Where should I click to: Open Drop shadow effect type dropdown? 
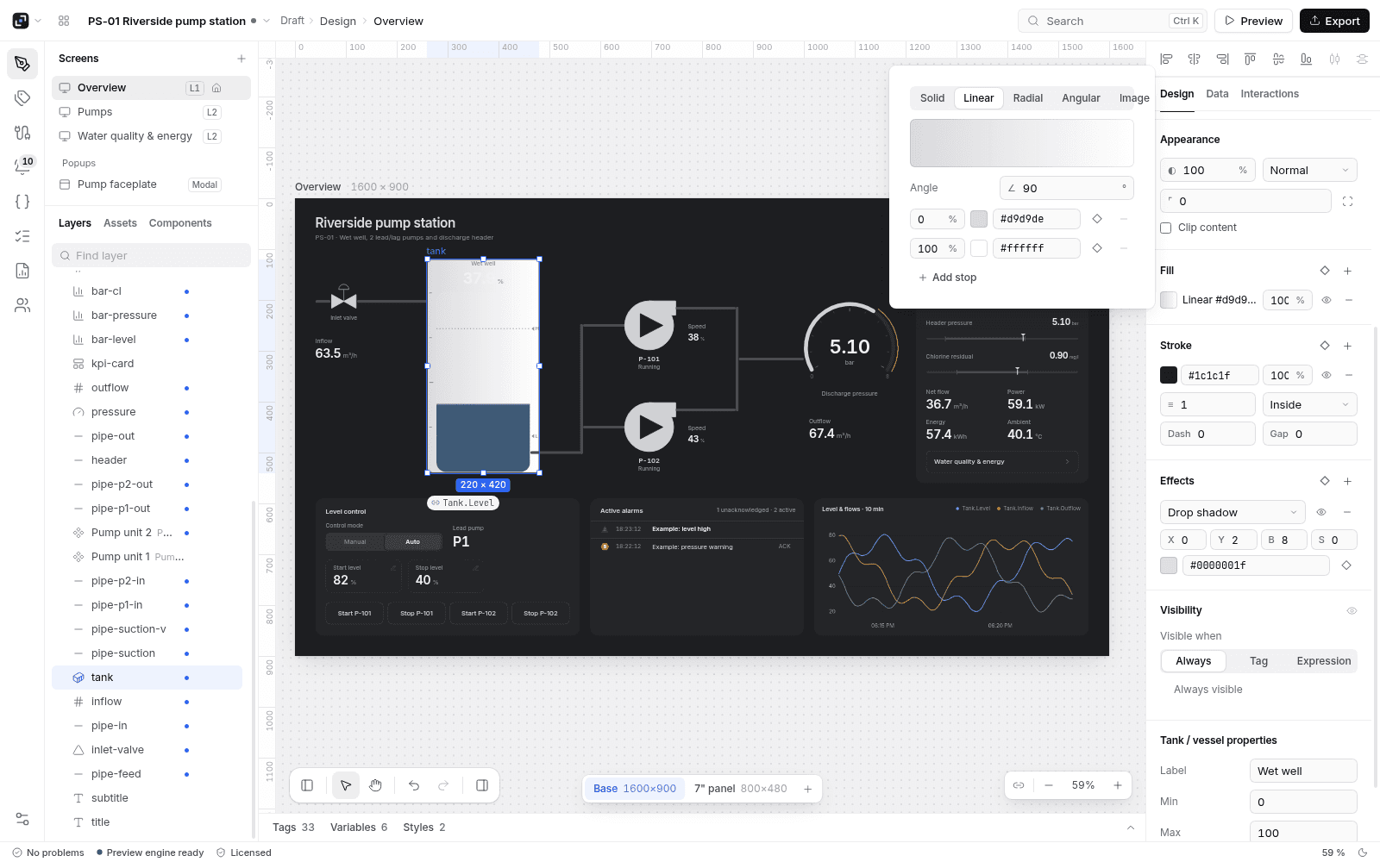(x=1233, y=512)
